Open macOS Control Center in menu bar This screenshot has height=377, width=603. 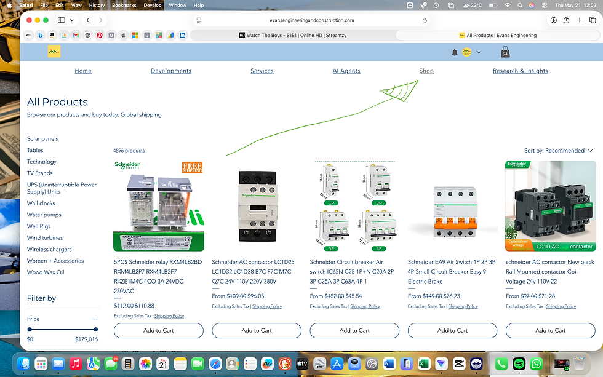[x=544, y=6]
